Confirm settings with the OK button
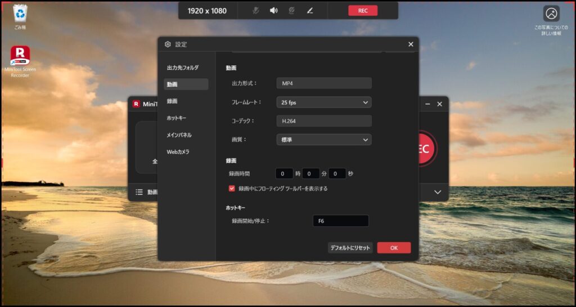This screenshot has height=307, width=576. click(x=394, y=248)
